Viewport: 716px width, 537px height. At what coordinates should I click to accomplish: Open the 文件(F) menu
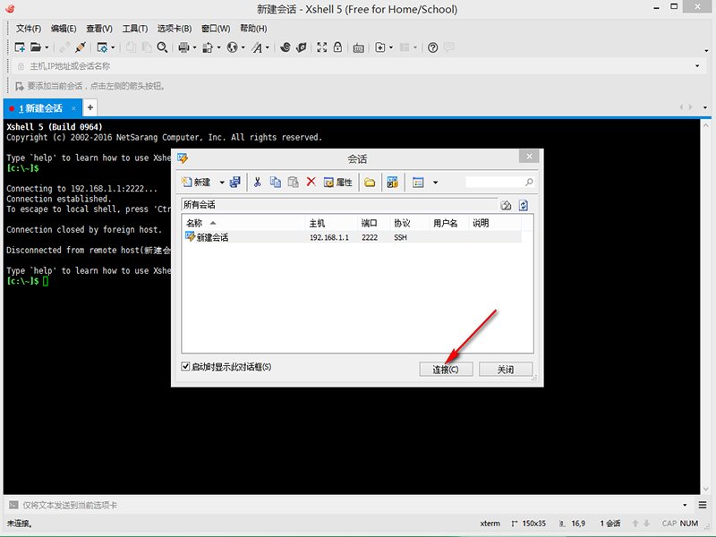click(x=29, y=29)
